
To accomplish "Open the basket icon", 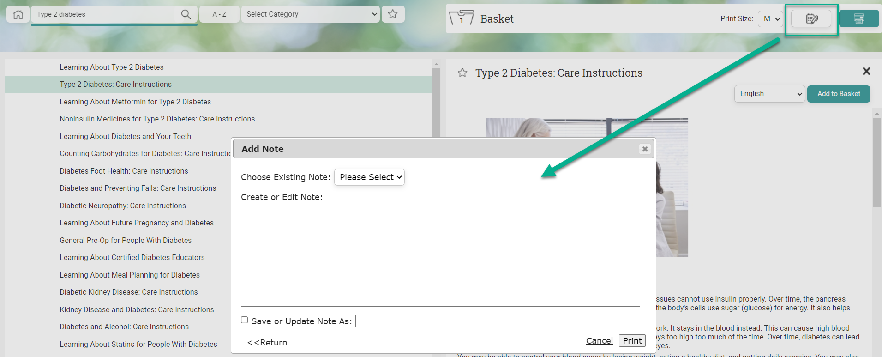I will (461, 18).
